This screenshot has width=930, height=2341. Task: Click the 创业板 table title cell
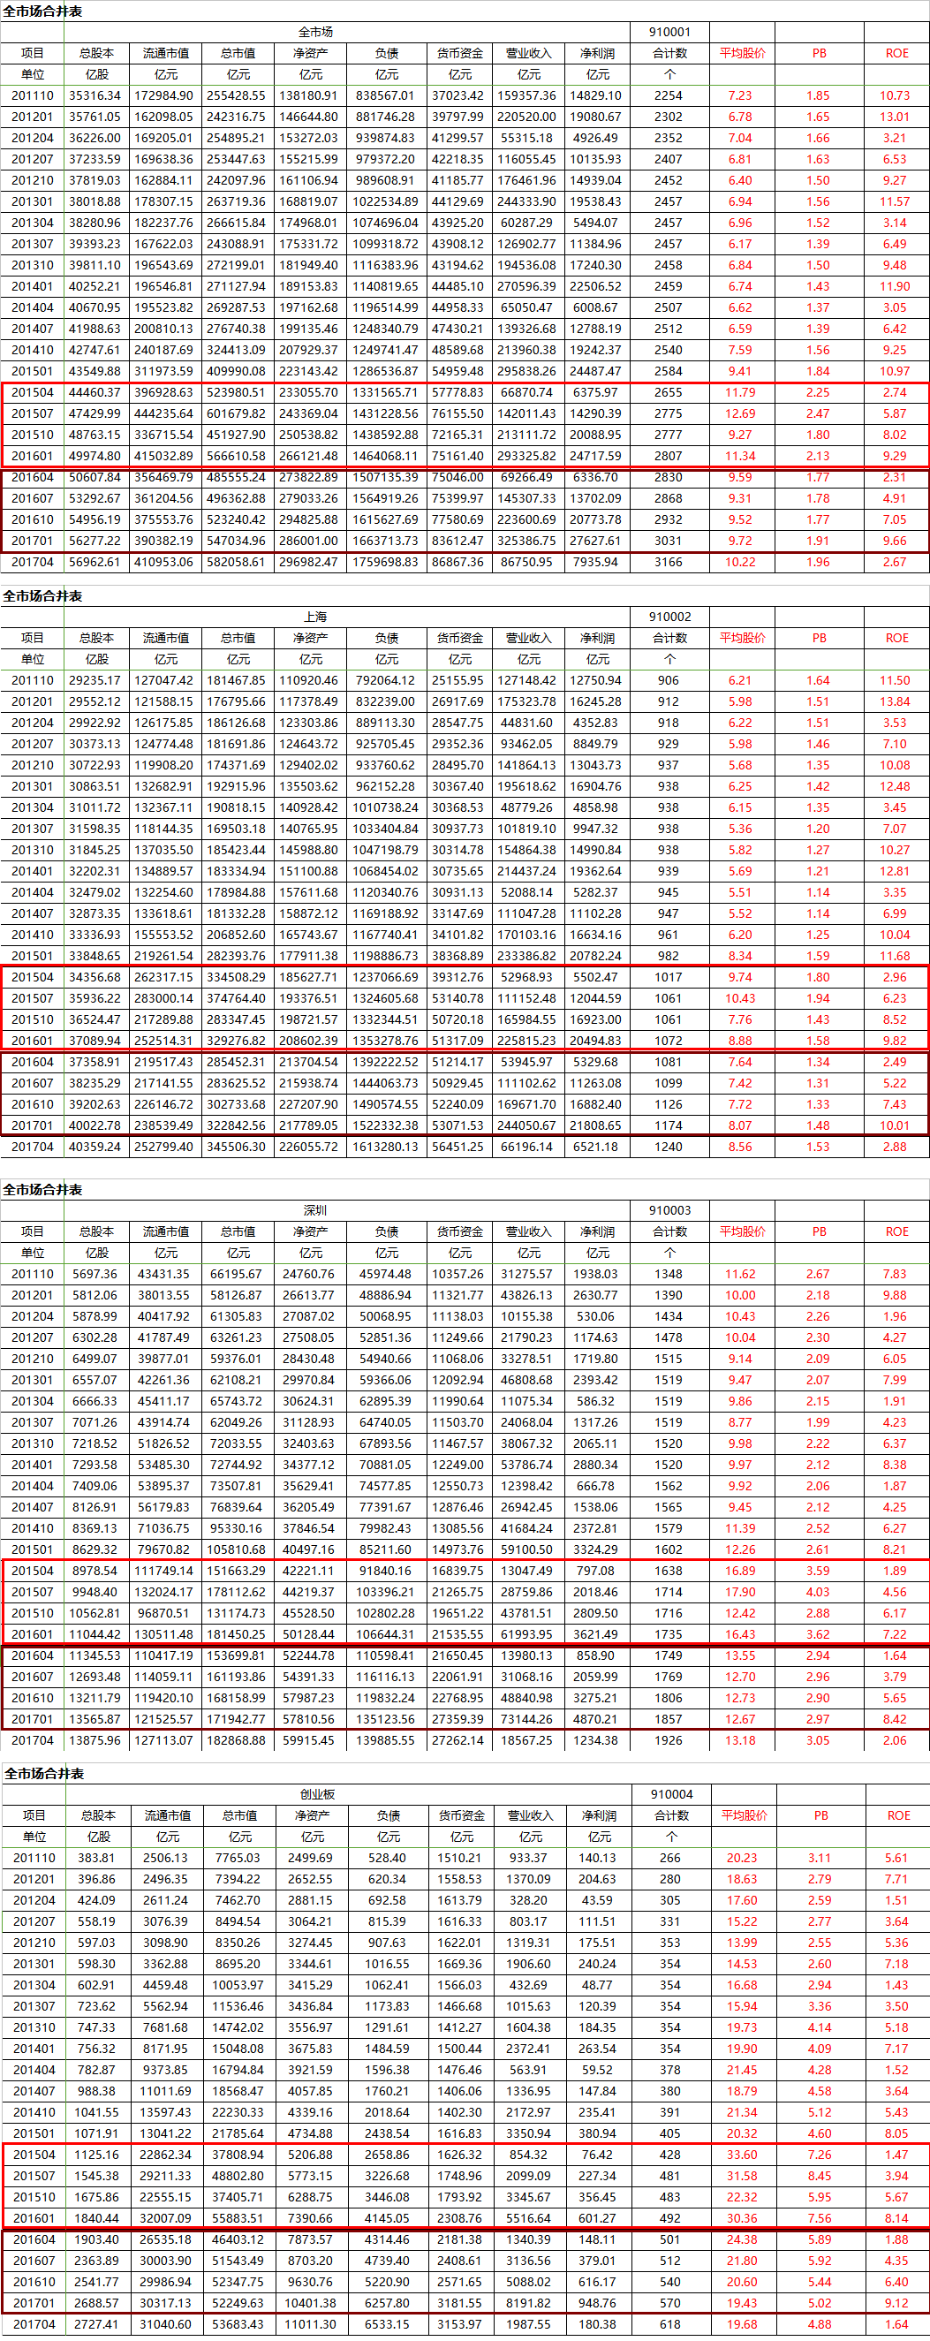[x=317, y=1794]
